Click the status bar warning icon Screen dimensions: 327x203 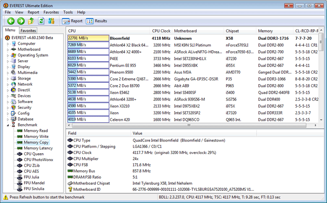pyautogui.click(x=5, y=197)
